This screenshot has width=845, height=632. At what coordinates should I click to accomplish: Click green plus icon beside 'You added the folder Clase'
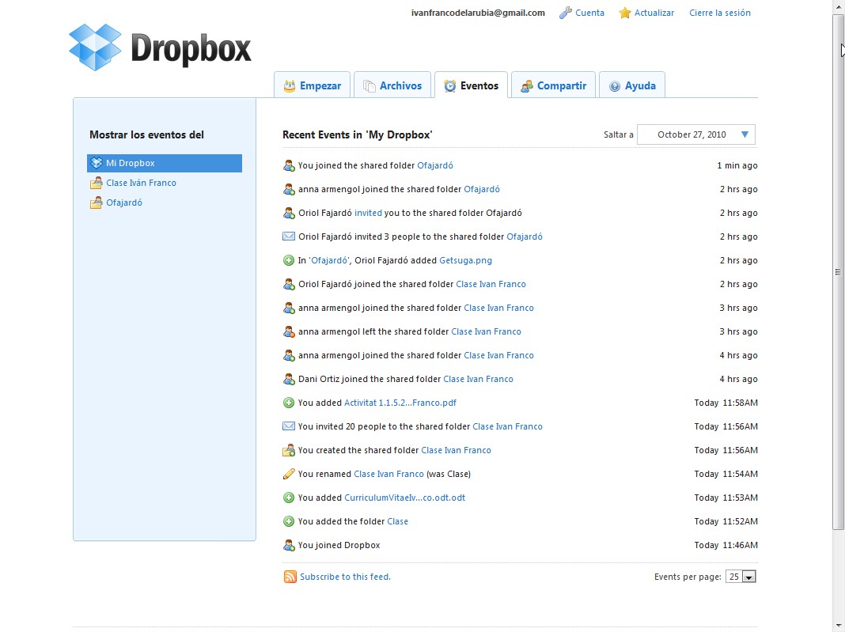(289, 521)
